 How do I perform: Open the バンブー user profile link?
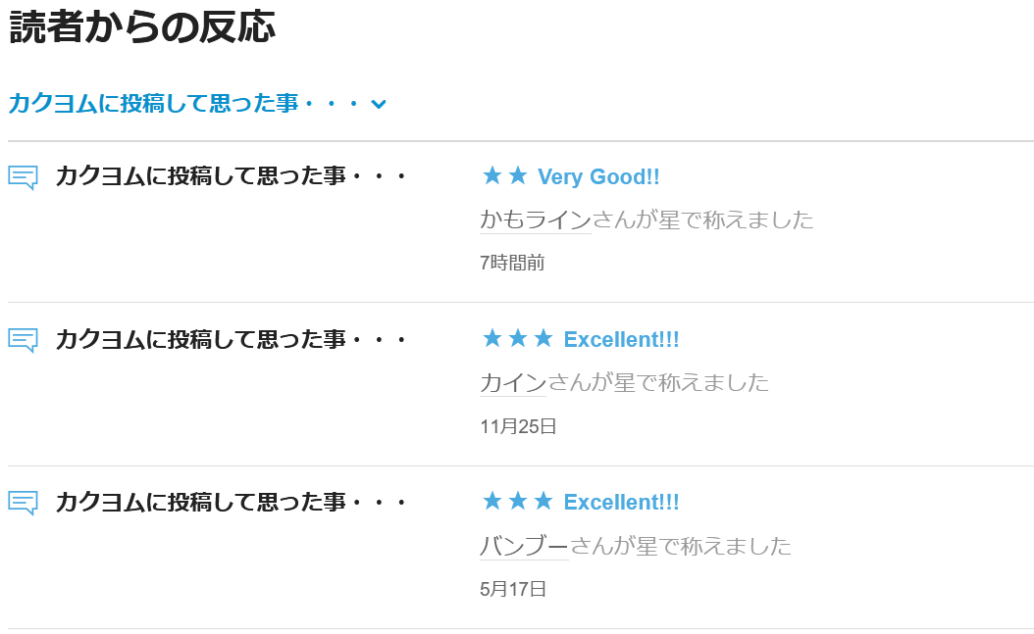pyautogui.click(x=524, y=545)
